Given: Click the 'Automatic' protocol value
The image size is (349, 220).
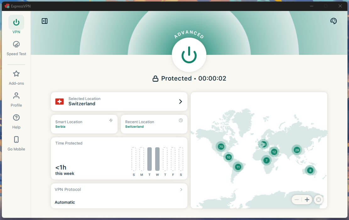Looking at the screenshot, I should point(65,202).
